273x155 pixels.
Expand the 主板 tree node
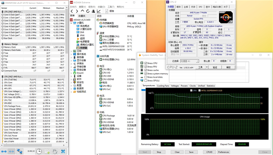coord(72,51)
